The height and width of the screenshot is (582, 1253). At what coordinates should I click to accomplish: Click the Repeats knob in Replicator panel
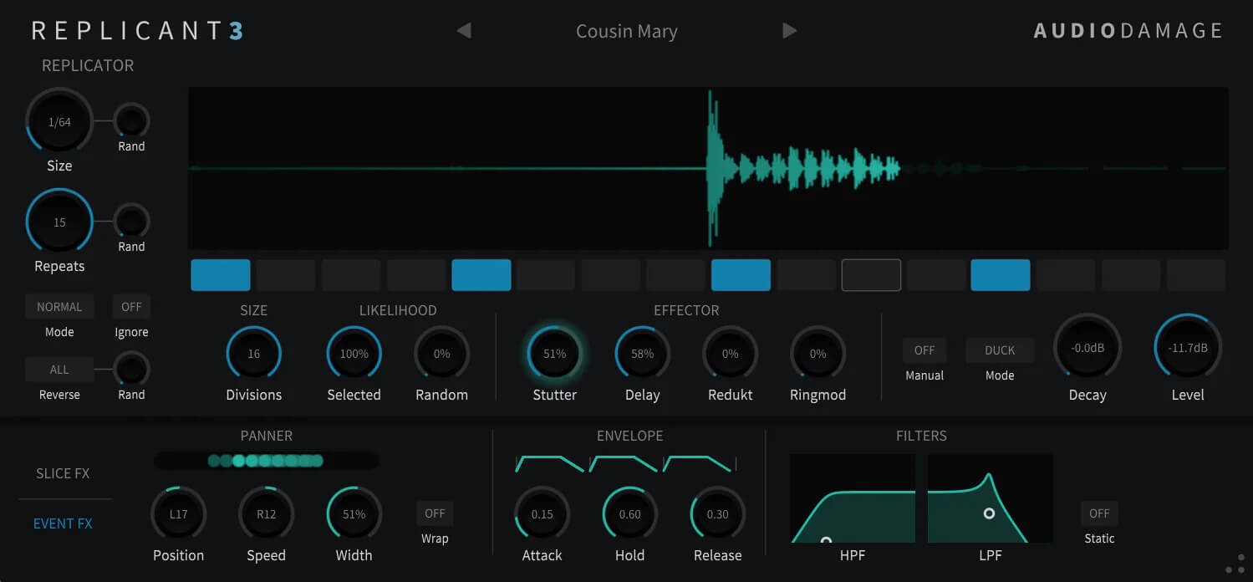(x=59, y=221)
